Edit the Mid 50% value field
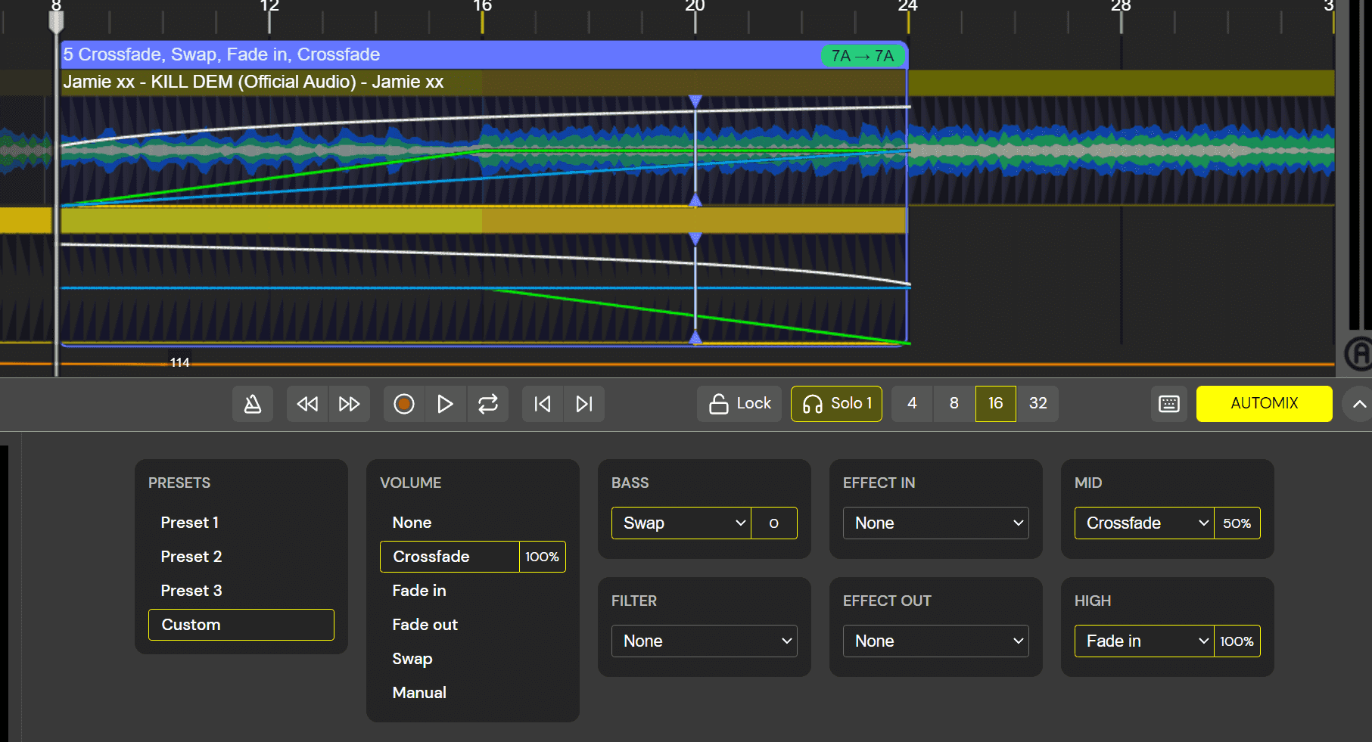Screen dimensions: 1372x742 coord(1237,523)
